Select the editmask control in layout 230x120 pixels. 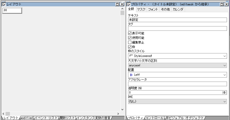point(12,10)
